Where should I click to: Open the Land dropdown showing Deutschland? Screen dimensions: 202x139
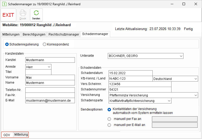pyautogui.click(x=175, y=79)
